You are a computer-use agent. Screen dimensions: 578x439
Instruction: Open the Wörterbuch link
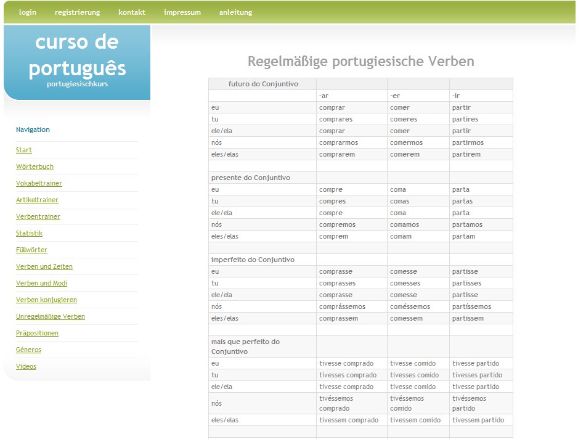point(35,167)
